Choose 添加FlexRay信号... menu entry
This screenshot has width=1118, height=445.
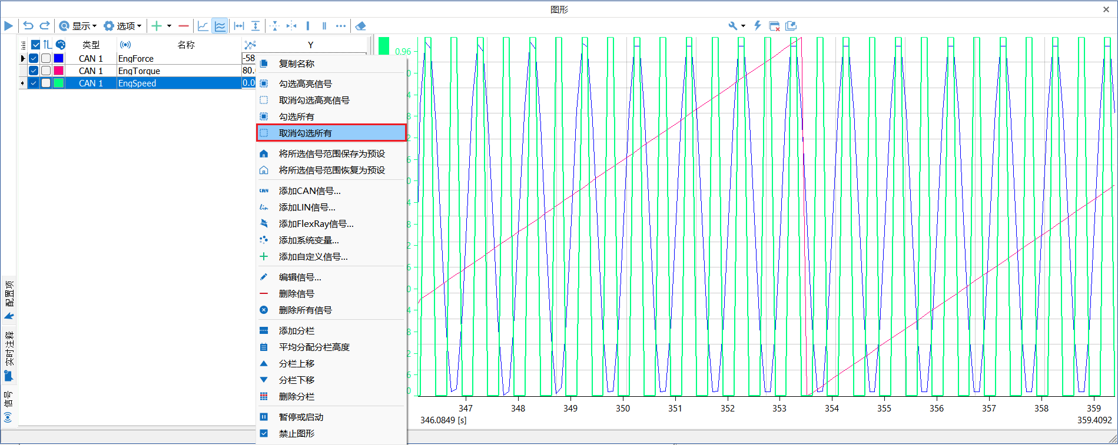pyautogui.click(x=331, y=223)
